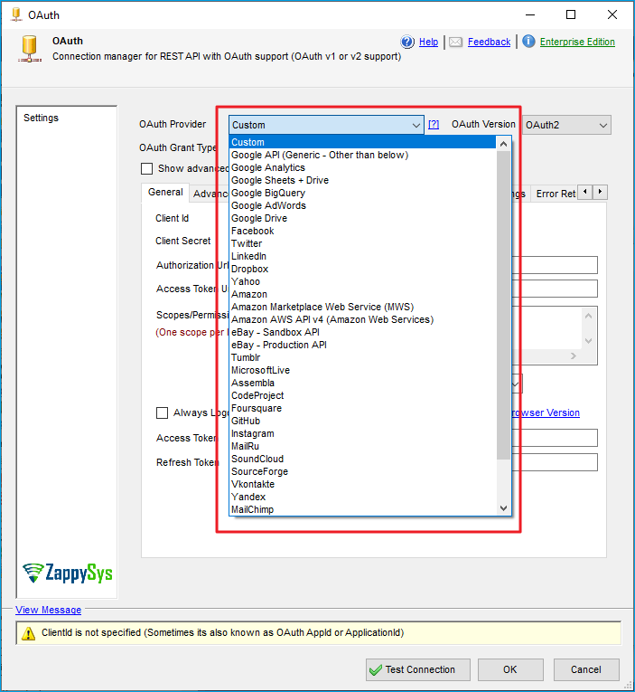Click the Scopes box scroll-down arrow
This screenshot has width=635, height=692.
coord(588,341)
